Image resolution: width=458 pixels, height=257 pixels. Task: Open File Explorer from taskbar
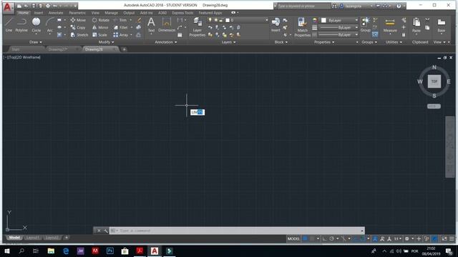pos(51,251)
